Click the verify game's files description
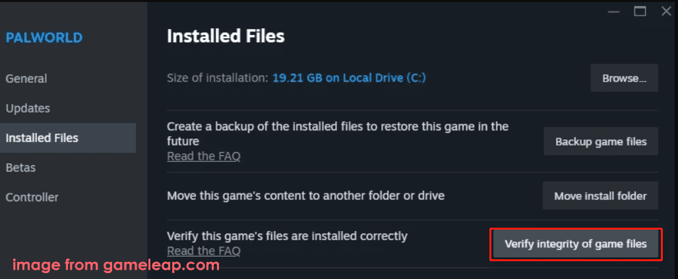The height and width of the screenshot is (279, 678). (x=287, y=236)
